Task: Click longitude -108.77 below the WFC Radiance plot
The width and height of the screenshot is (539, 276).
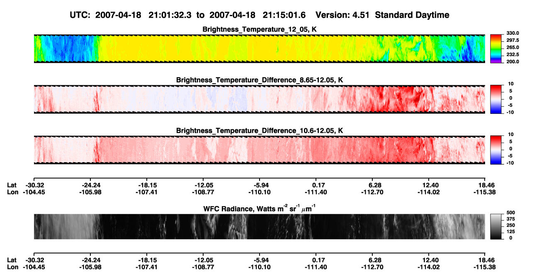Action: (203, 268)
